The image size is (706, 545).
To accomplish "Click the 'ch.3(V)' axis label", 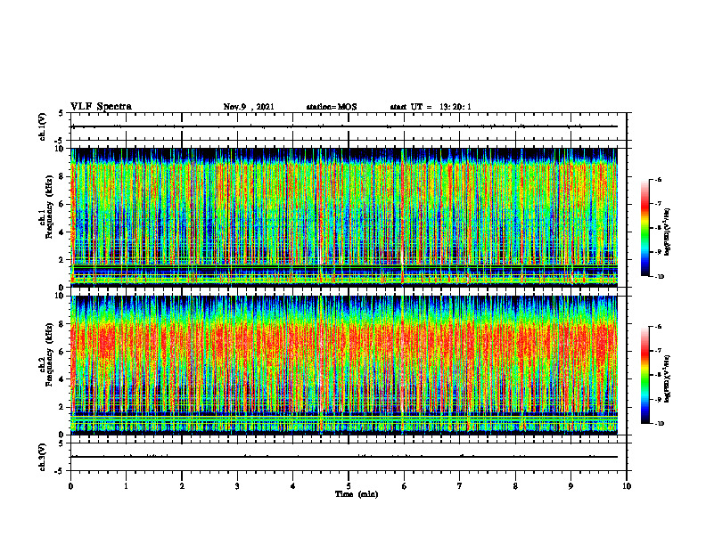I will click(43, 457).
